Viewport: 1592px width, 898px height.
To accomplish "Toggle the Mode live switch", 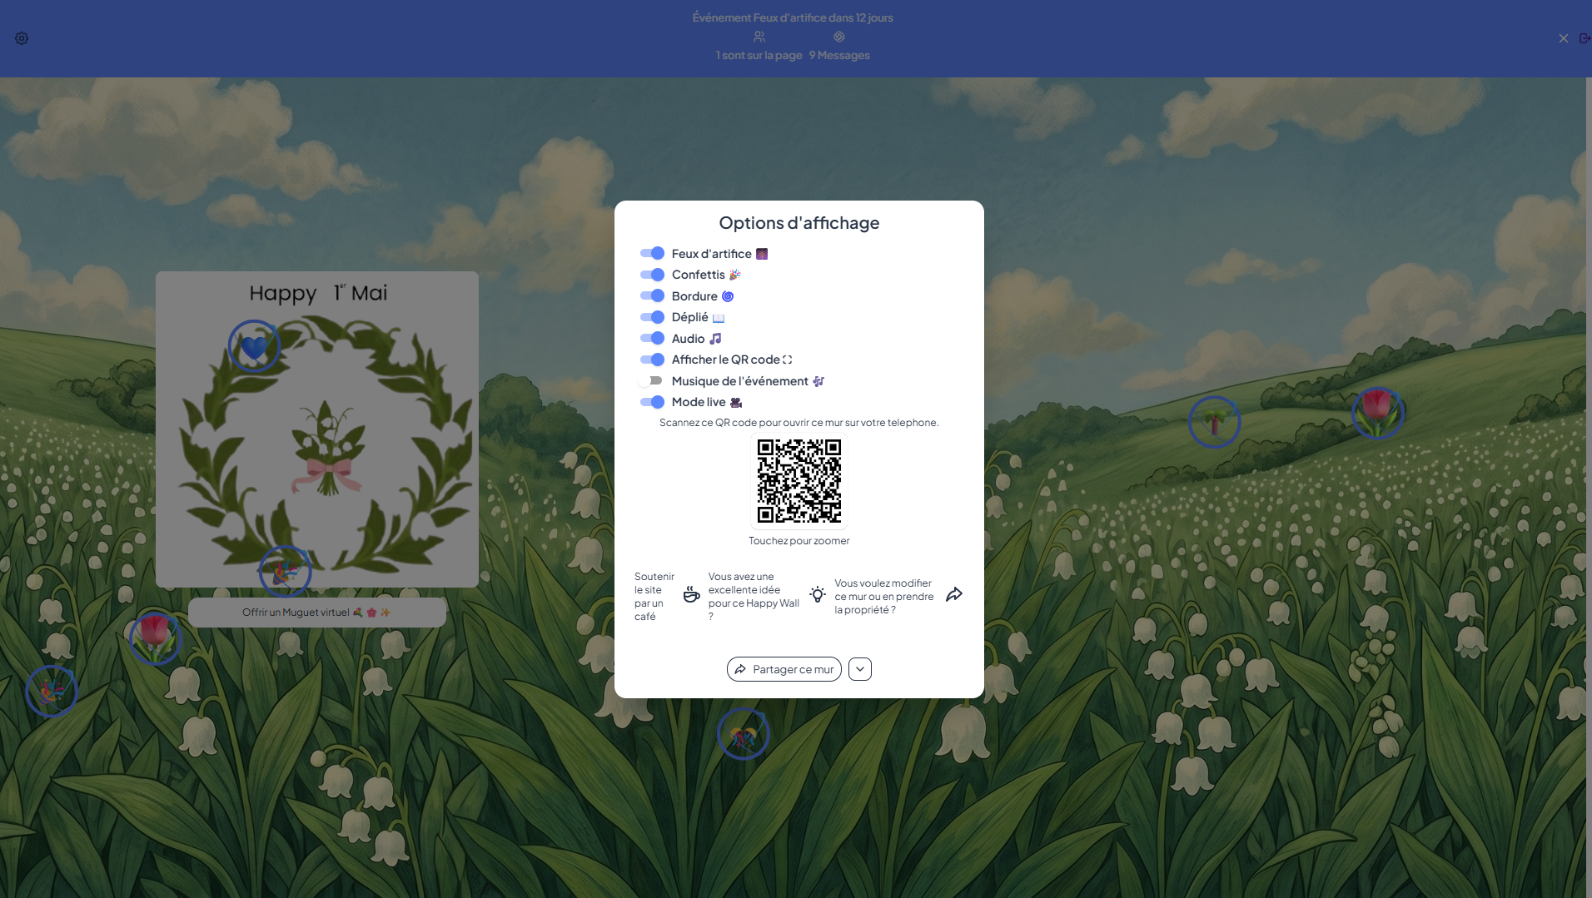I will coord(652,402).
